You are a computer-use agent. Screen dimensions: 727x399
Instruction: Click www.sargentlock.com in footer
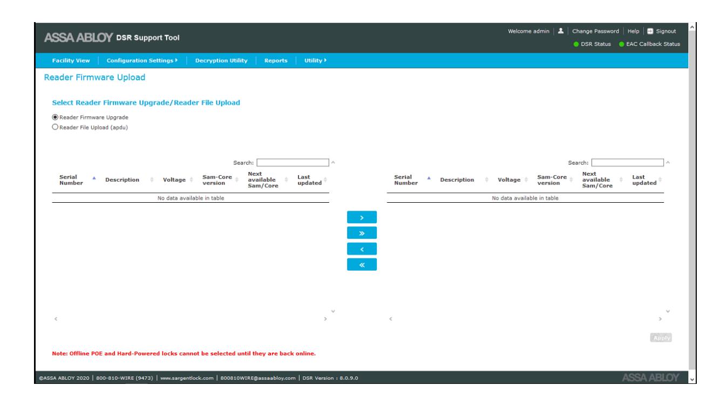click(186, 377)
